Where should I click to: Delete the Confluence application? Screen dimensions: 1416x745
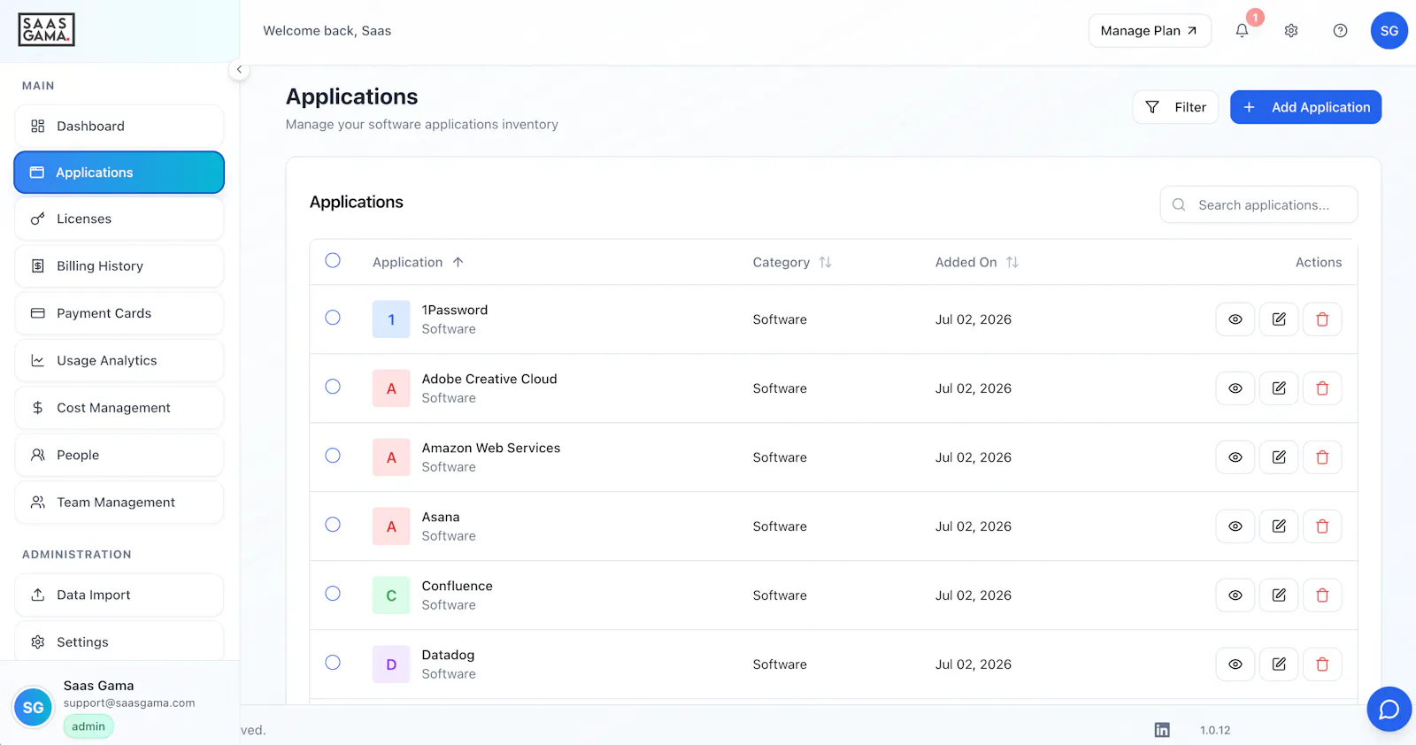click(1322, 595)
